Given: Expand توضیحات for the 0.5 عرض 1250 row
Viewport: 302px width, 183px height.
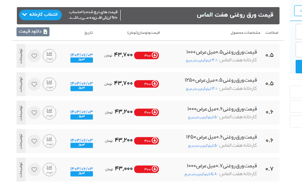Looking at the screenshot, I should tap(21, 84).
